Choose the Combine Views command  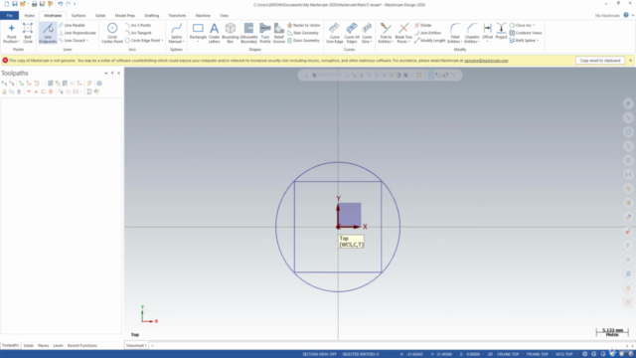coord(526,33)
